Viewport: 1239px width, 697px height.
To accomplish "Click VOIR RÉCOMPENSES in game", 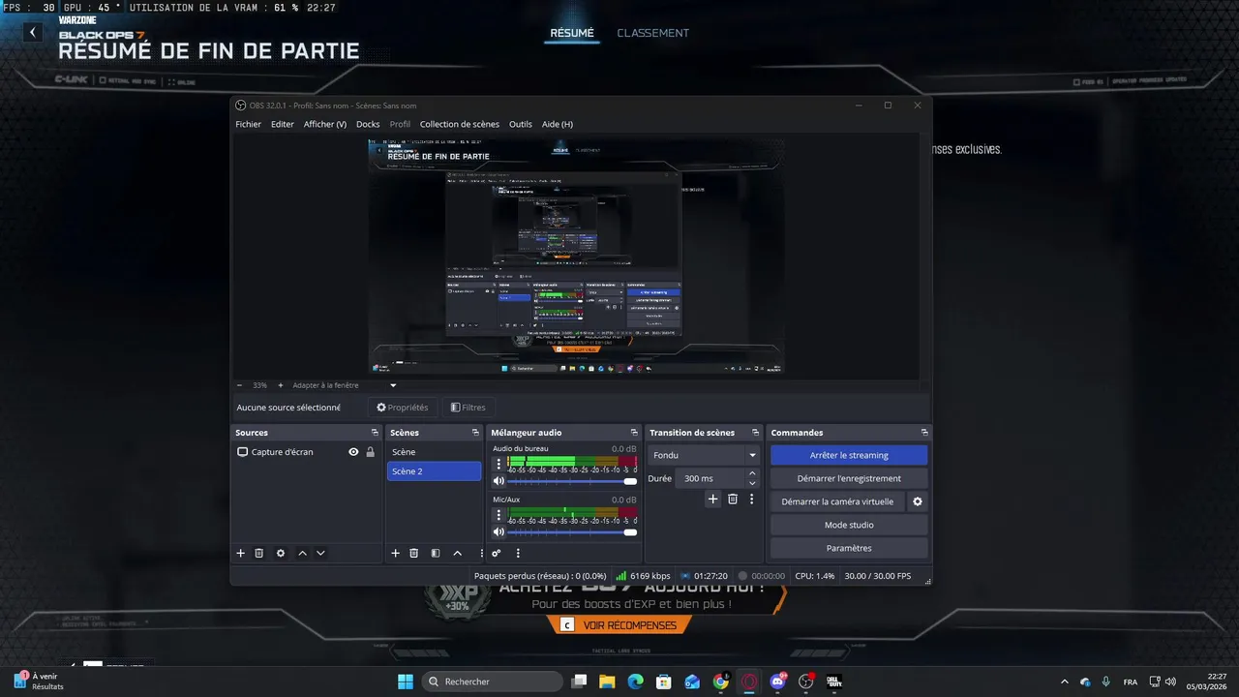I will (x=619, y=625).
